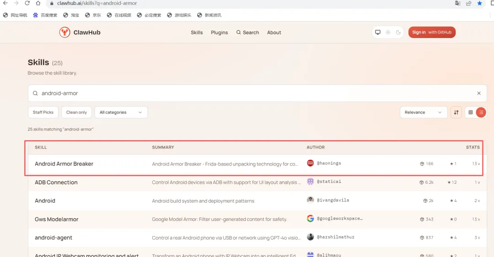Click version count 13 v on Android Armor Breaker

tap(476, 164)
